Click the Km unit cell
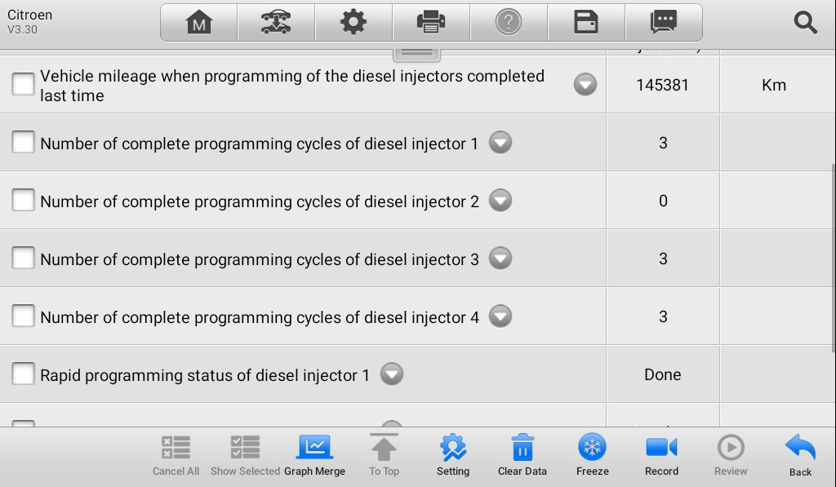Viewport: 836px width, 487px height. [774, 86]
